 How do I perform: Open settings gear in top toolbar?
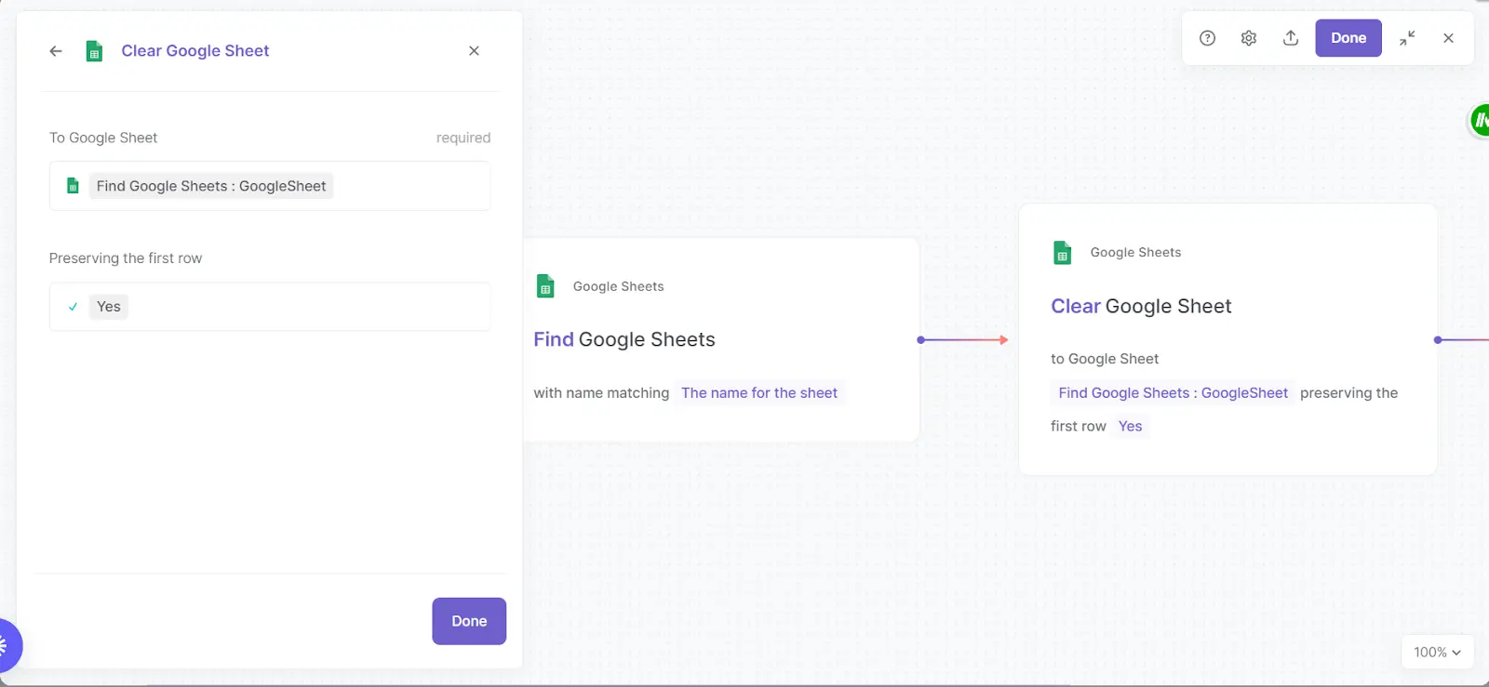(1249, 38)
